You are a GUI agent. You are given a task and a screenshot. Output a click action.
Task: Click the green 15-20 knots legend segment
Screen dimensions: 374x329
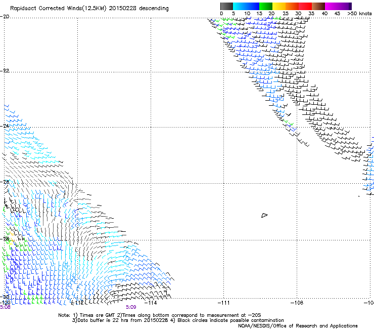(x=266, y=6)
